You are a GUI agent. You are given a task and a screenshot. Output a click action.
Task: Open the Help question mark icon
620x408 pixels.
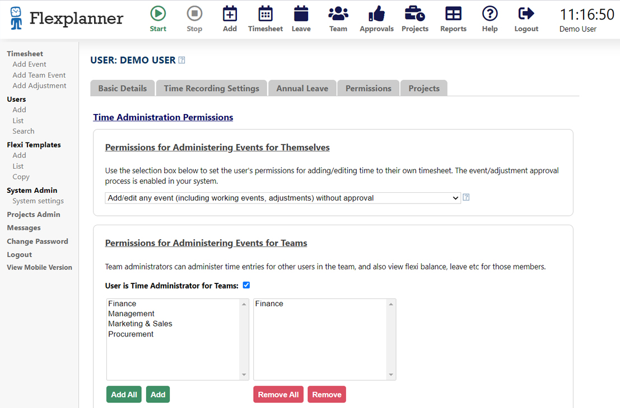click(x=490, y=13)
